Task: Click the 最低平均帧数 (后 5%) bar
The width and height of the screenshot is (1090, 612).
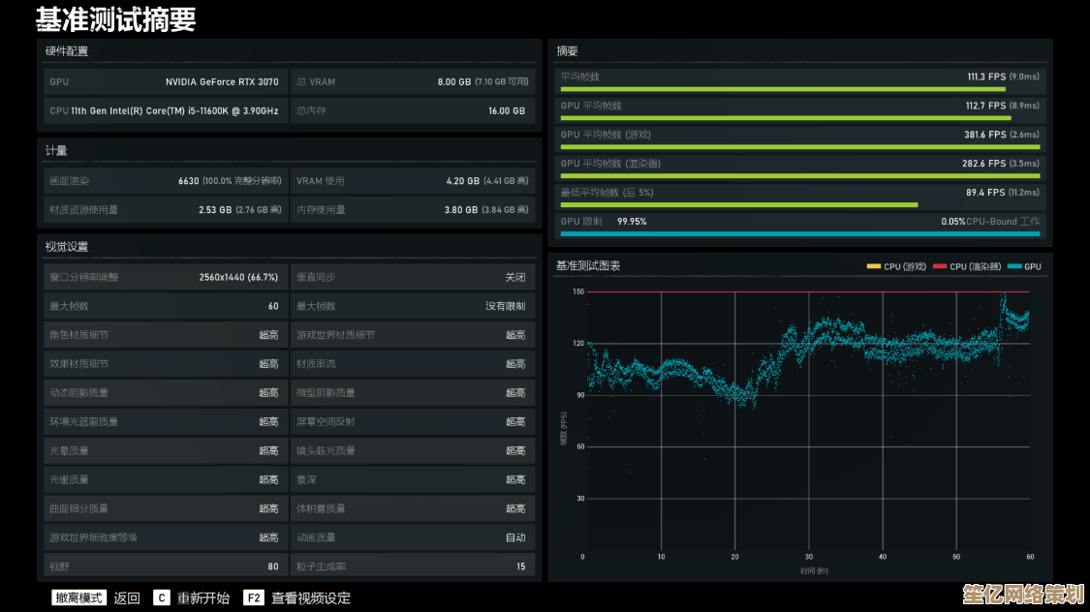Action: click(738, 205)
